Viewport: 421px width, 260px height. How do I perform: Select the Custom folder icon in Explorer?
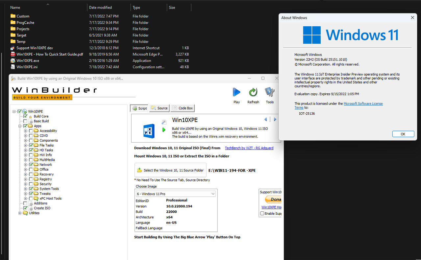coord(13,16)
